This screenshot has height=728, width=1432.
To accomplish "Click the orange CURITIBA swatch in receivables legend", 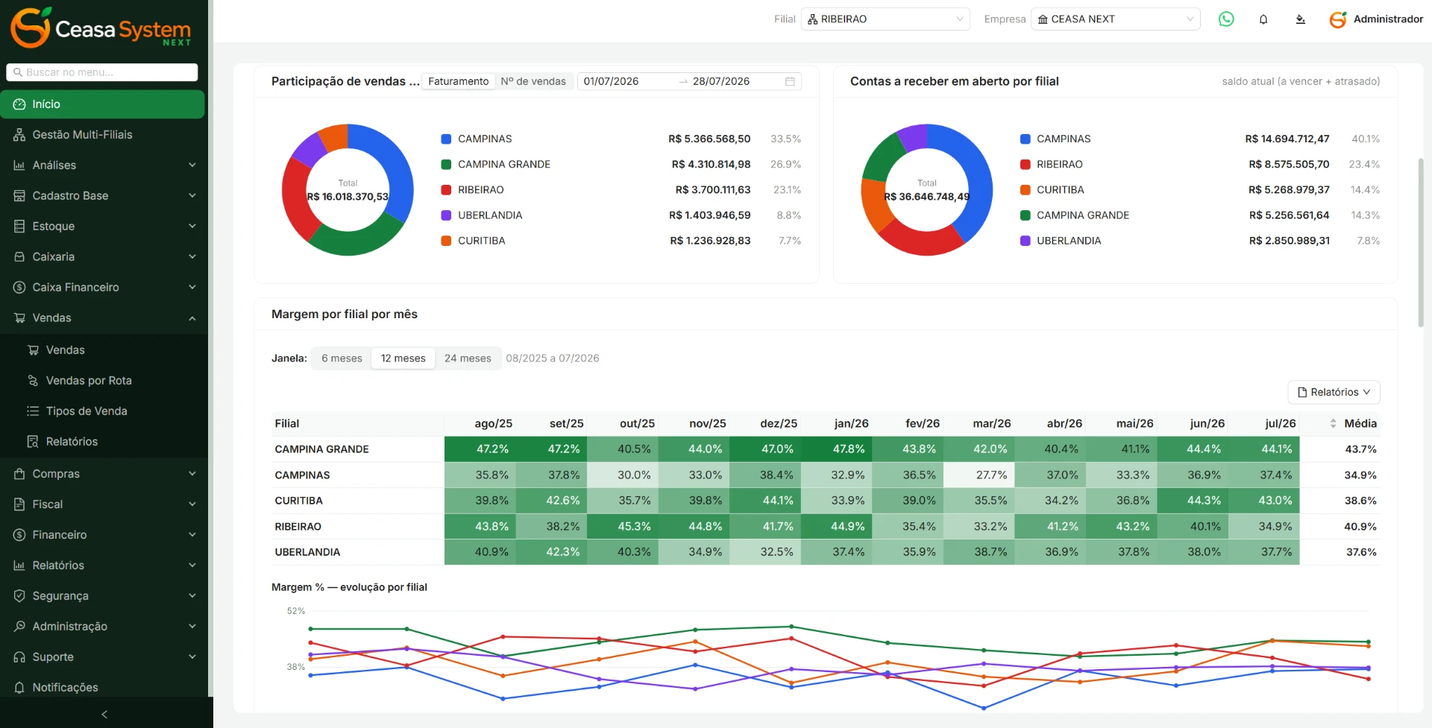I will tap(1026, 190).
